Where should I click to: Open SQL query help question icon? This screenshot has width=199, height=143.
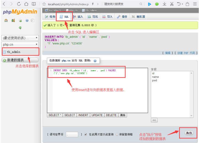95,61
